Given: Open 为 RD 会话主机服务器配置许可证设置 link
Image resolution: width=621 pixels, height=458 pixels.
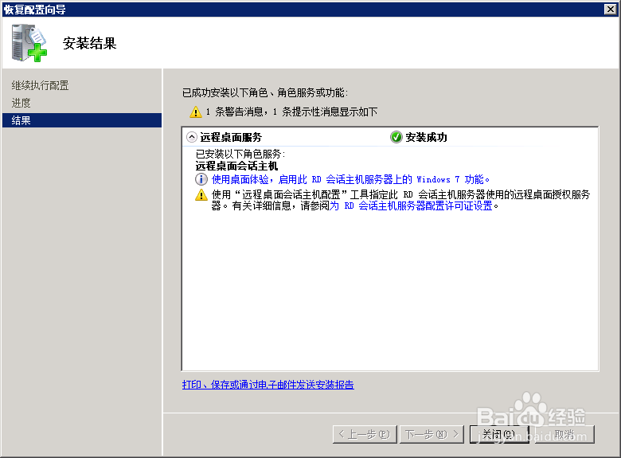Looking at the screenshot, I should click(411, 206).
